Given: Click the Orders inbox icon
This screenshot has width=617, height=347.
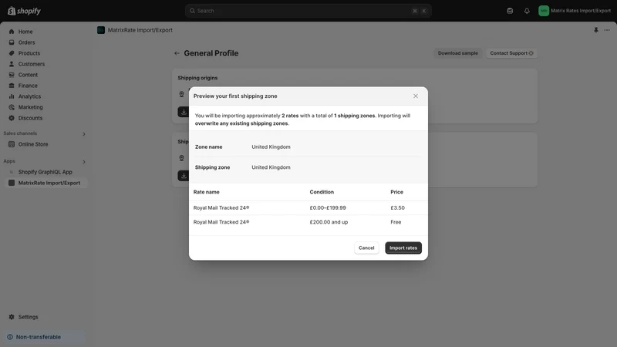Looking at the screenshot, I should (x=12, y=42).
